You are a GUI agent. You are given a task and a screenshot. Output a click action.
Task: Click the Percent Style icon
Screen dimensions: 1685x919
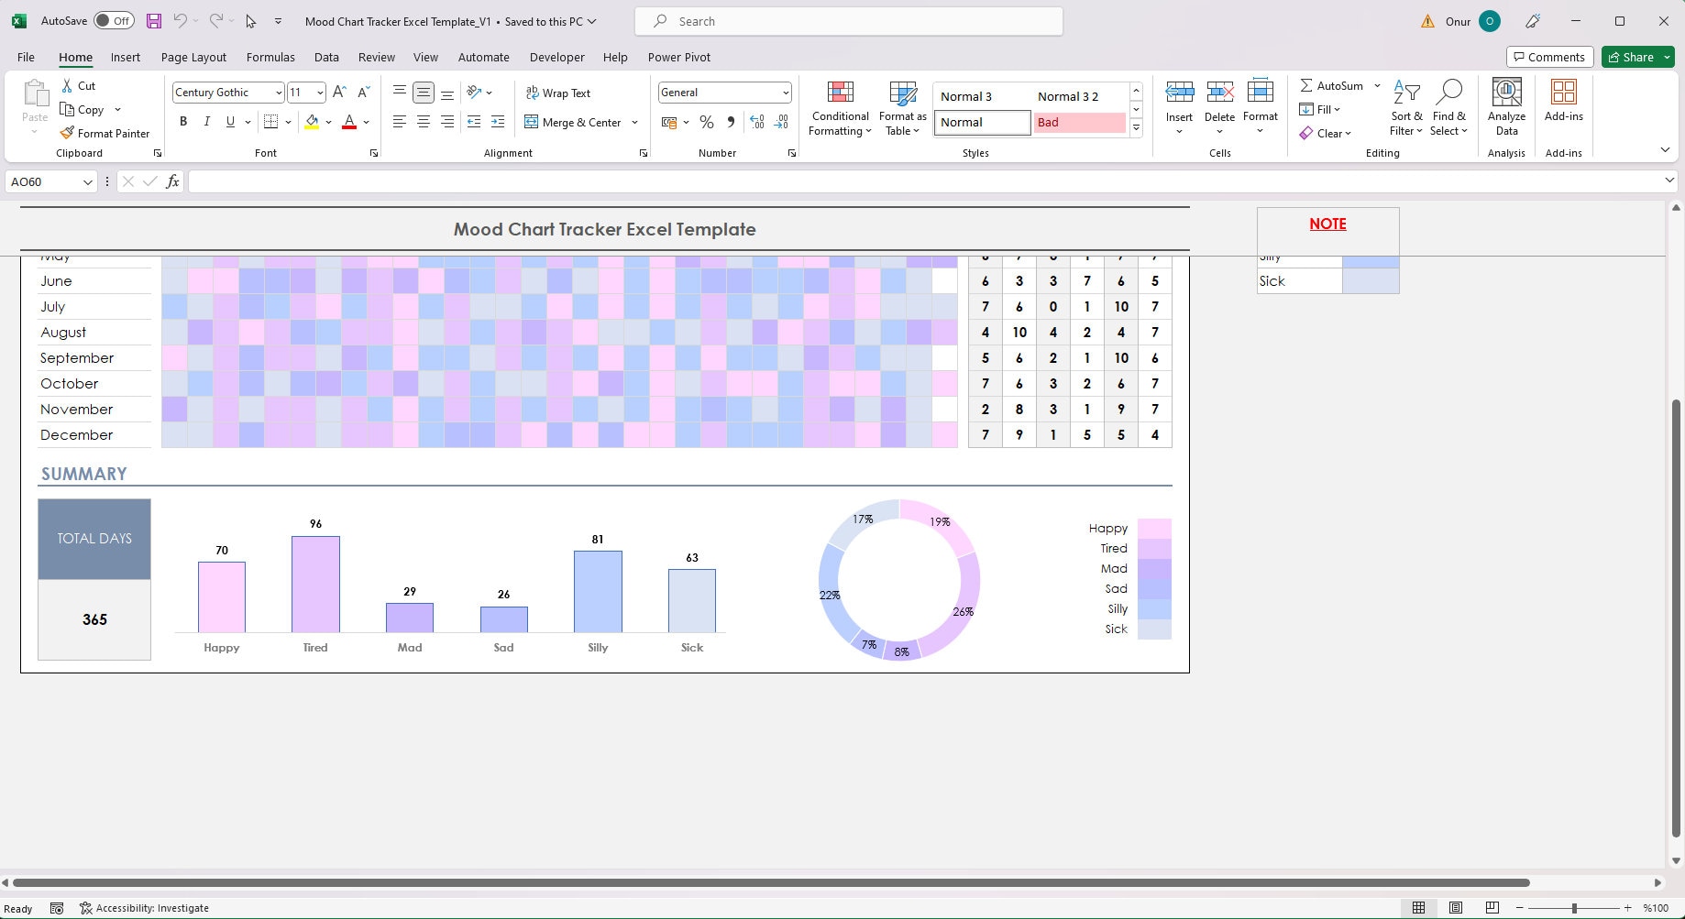(706, 122)
